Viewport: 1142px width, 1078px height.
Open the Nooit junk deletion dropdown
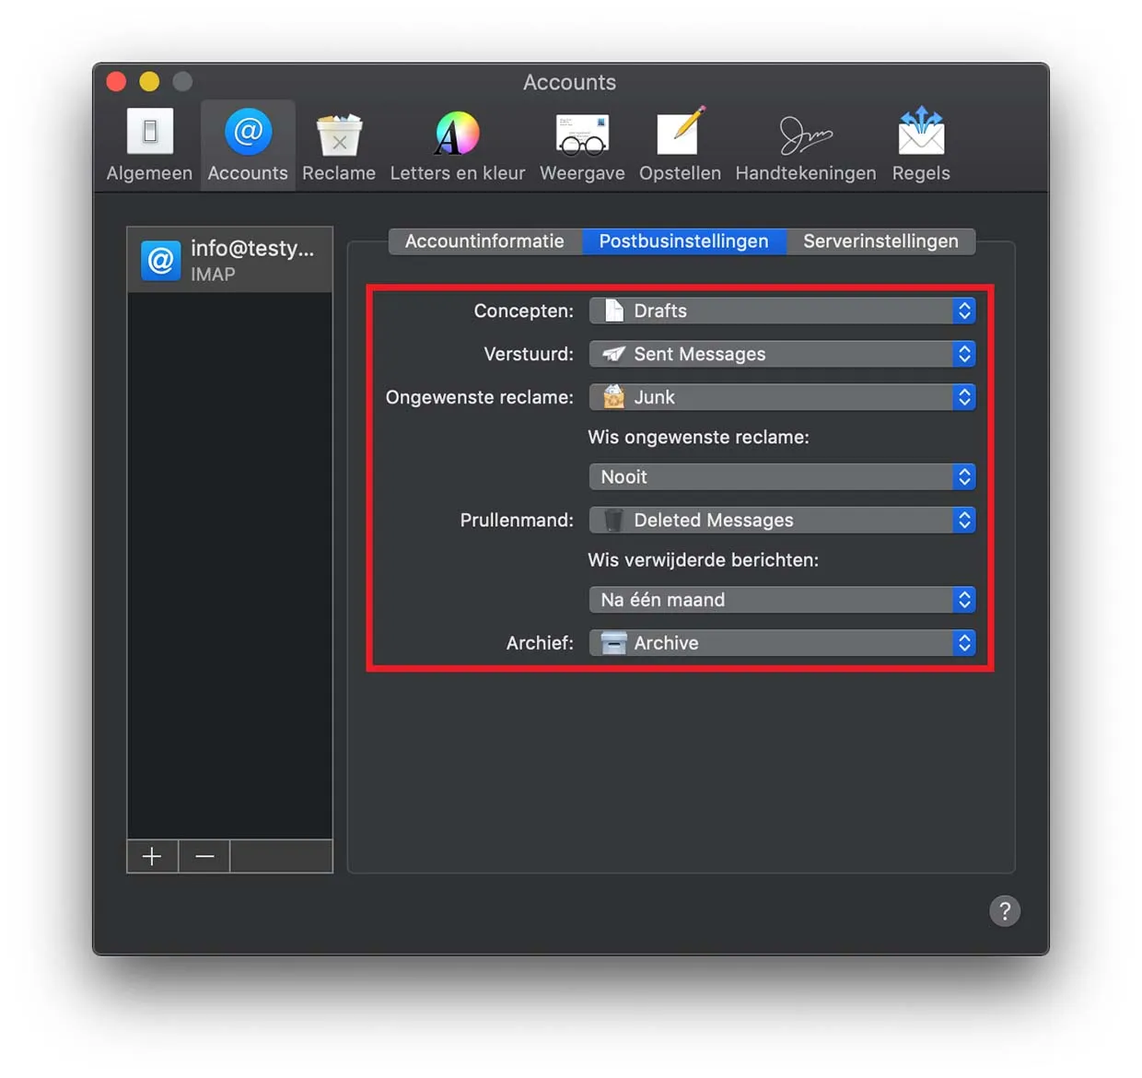781,477
